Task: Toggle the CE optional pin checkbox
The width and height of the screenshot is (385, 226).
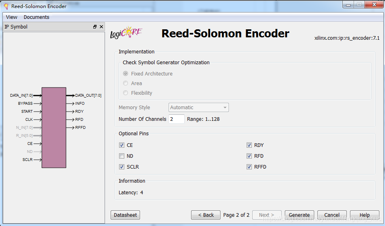Action: pyautogui.click(x=121, y=145)
